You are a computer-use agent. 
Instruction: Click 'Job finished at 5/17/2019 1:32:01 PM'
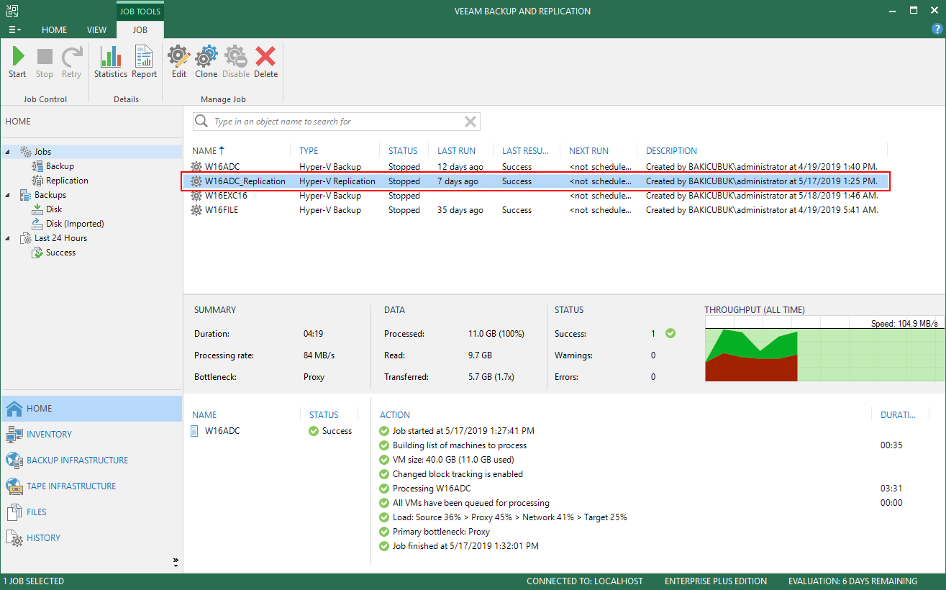click(465, 546)
